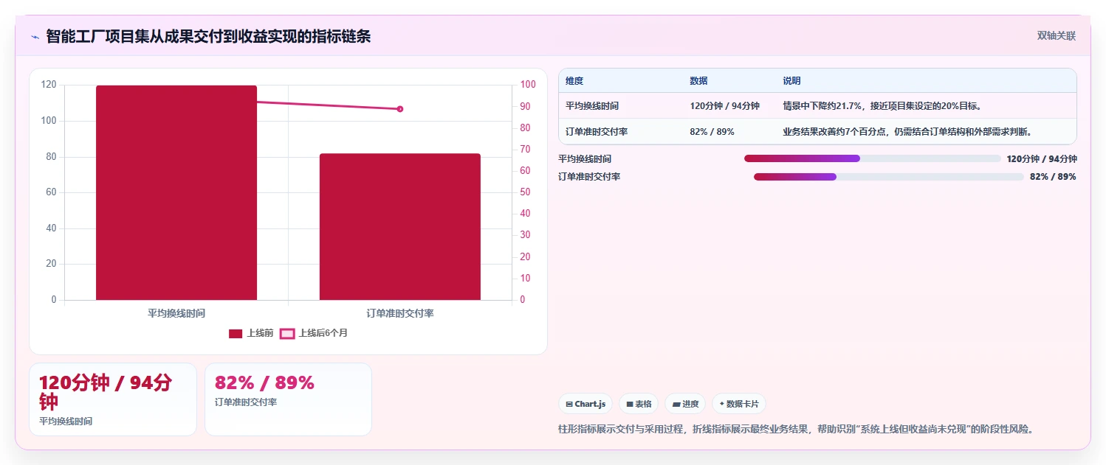Select the Chart.js tag
Screen dimensions: 1106x465
point(585,404)
